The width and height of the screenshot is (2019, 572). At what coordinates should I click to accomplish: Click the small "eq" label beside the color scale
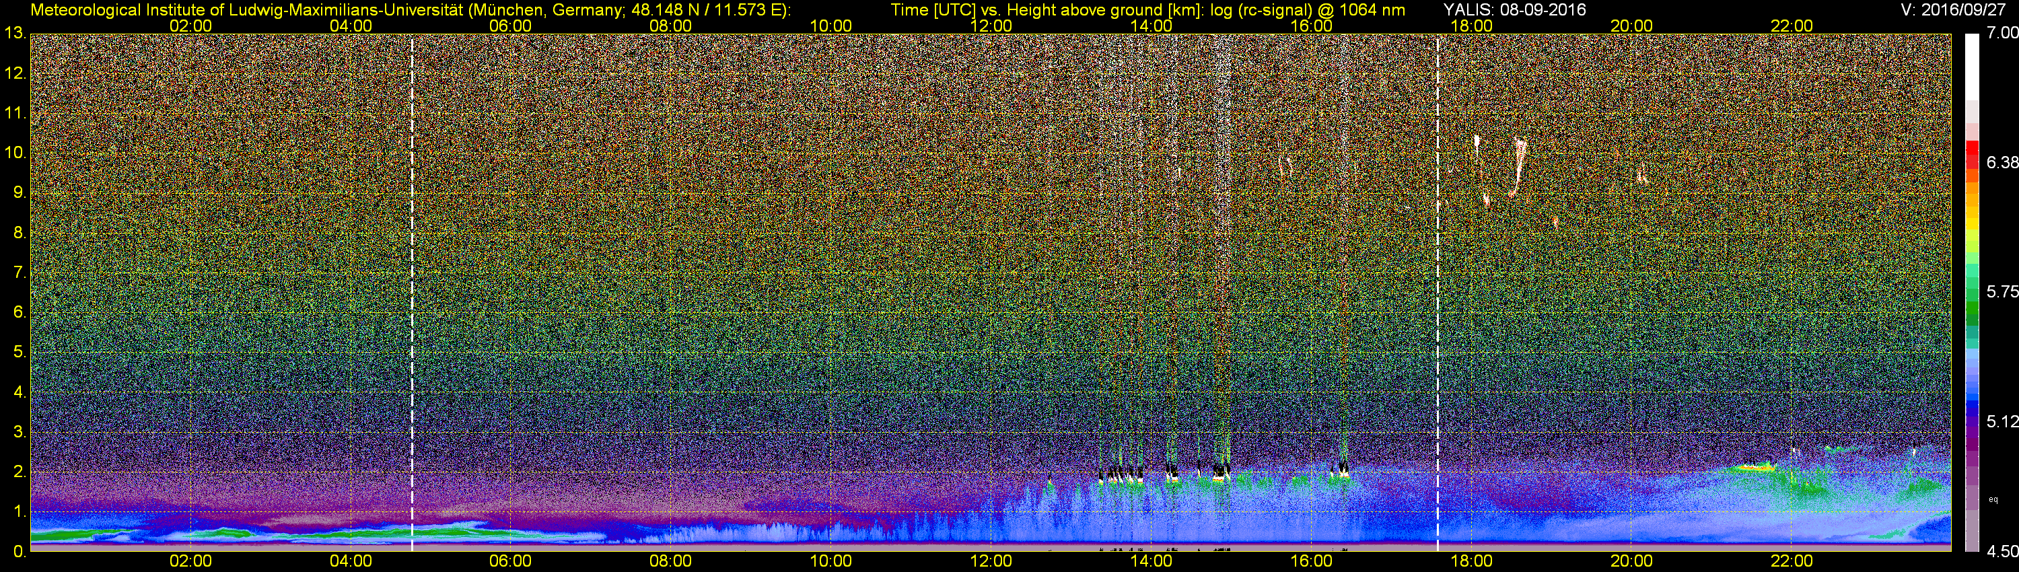pos(1993,499)
